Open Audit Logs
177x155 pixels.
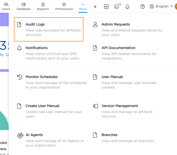point(35,24)
